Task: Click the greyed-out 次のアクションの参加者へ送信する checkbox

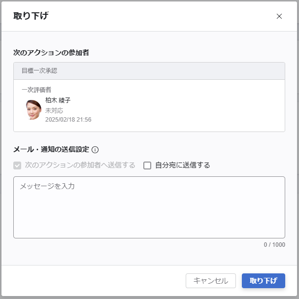Action: [17, 166]
